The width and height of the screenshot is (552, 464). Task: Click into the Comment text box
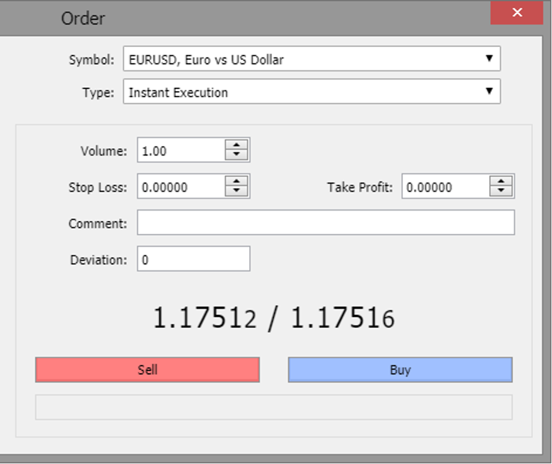pyautogui.click(x=325, y=223)
